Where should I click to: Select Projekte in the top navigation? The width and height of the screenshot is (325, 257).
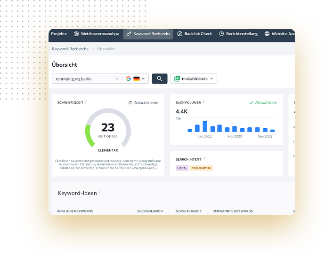[x=59, y=34]
